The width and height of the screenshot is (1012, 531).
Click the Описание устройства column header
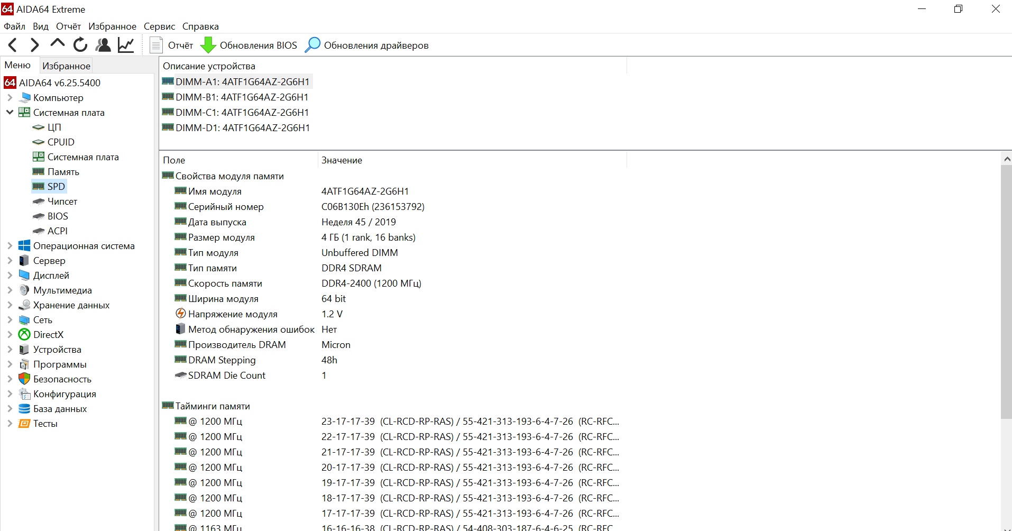pyautogui.click(x=393, y=66)
